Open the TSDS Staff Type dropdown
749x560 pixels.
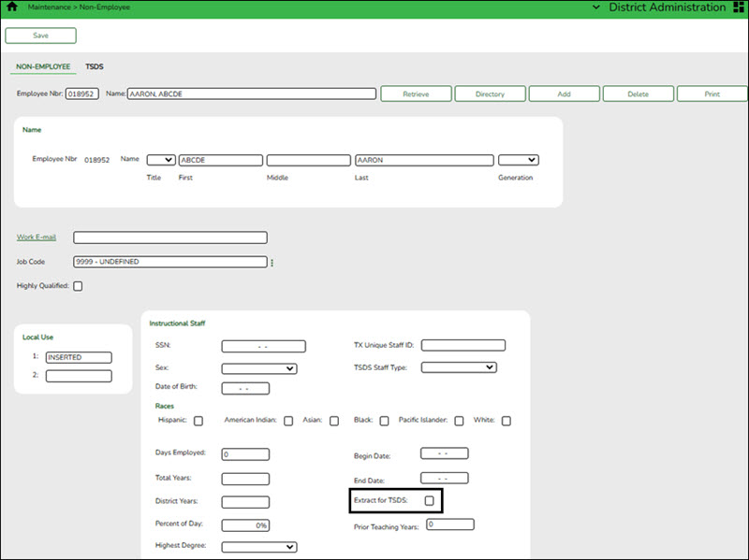coord(459,367)
